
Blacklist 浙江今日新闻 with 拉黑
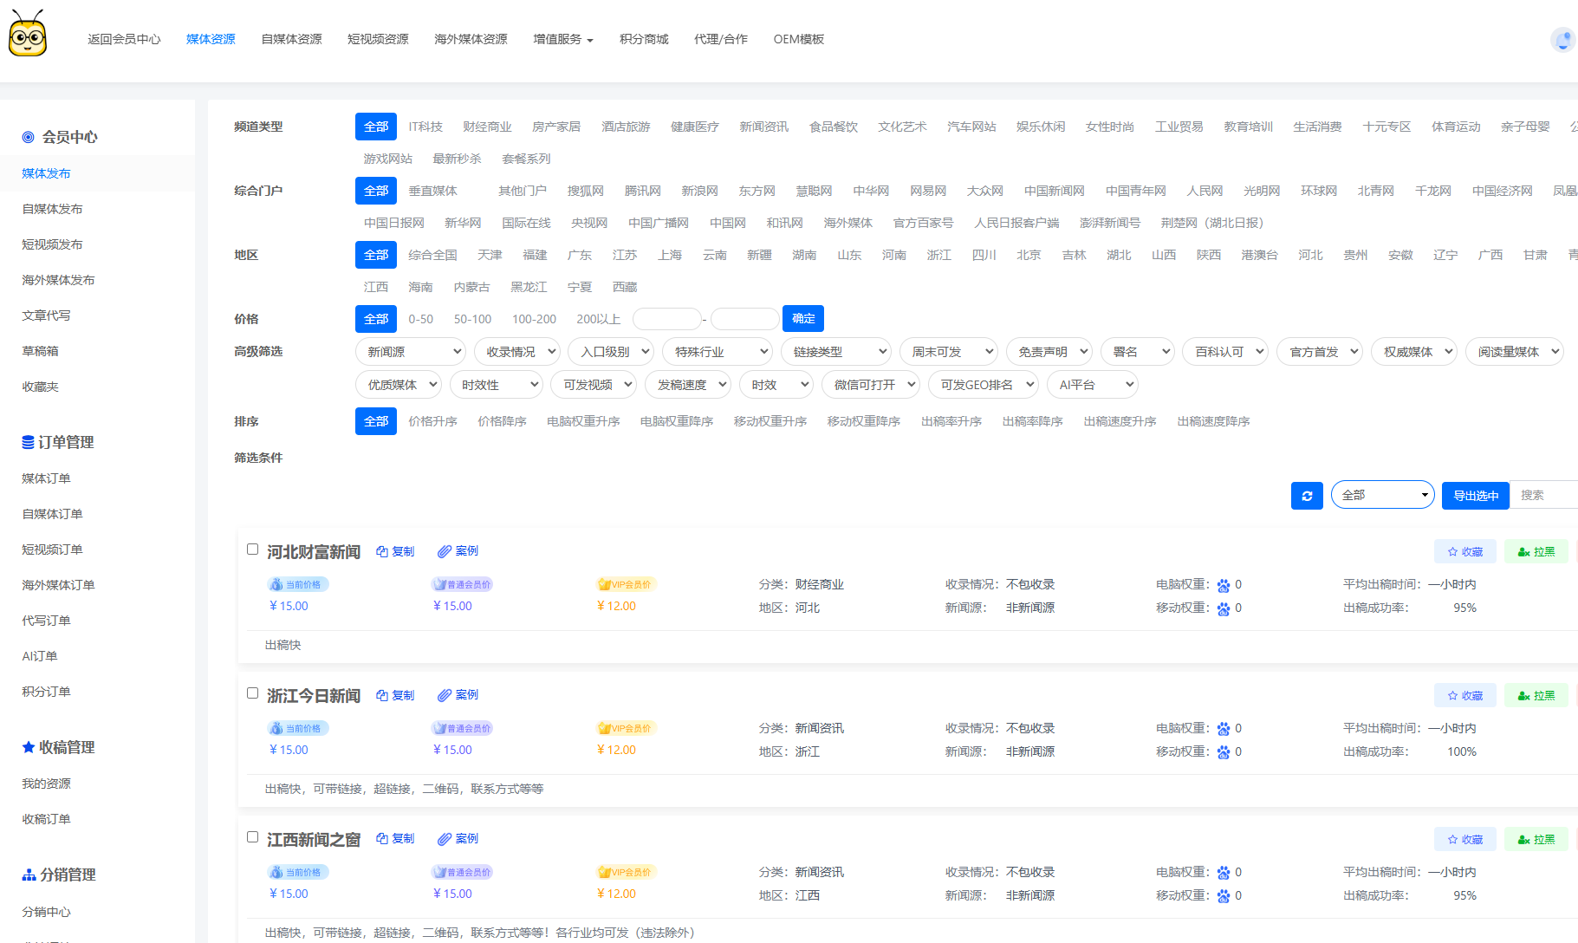click(1536, 695)
